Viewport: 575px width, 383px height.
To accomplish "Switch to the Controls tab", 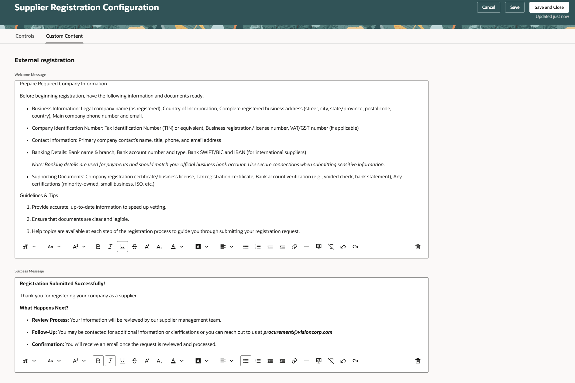I will pyautogui.click(x=25, y=36).
